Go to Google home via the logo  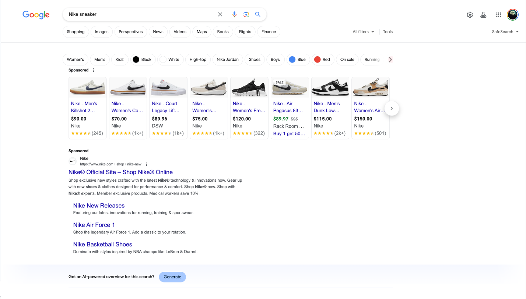36,15
